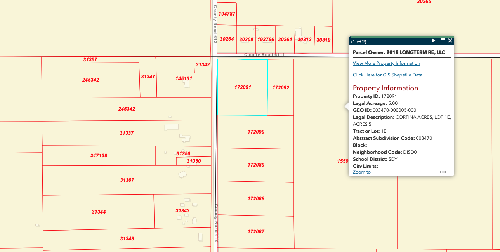Click Here for GIS Shapefile Data link
The image size is (500, 252).
click(x=387, y=75)
